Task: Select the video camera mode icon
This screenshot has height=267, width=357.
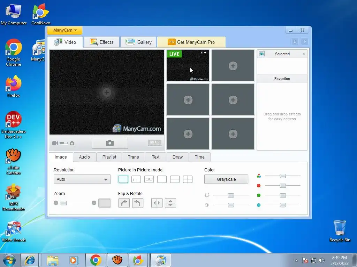Action: [x=55, y=143]
